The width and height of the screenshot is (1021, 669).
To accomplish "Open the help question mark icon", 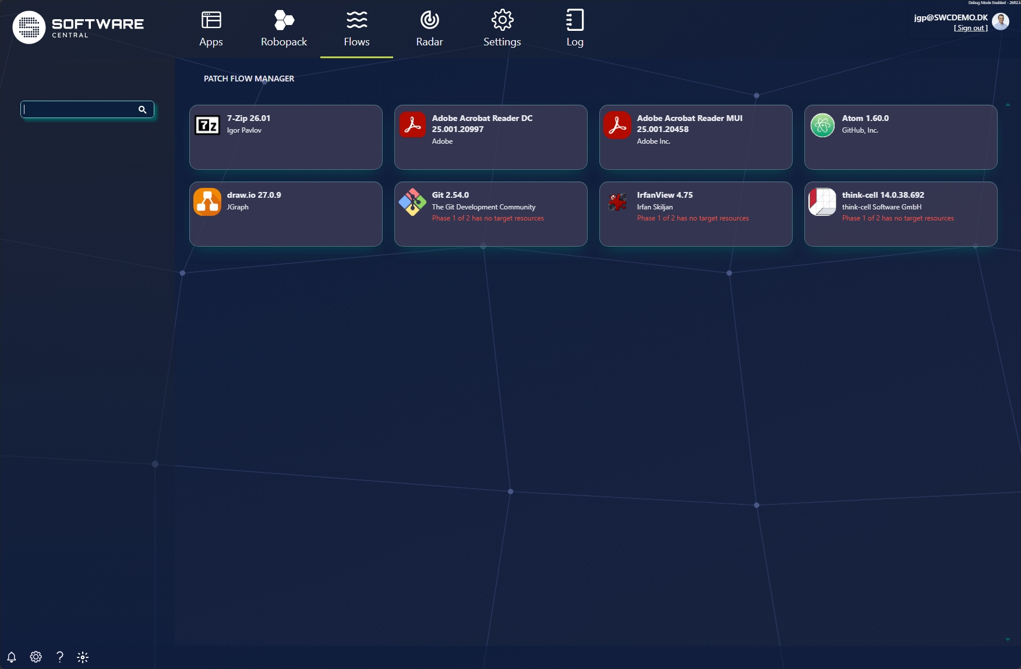I will 59,657.
